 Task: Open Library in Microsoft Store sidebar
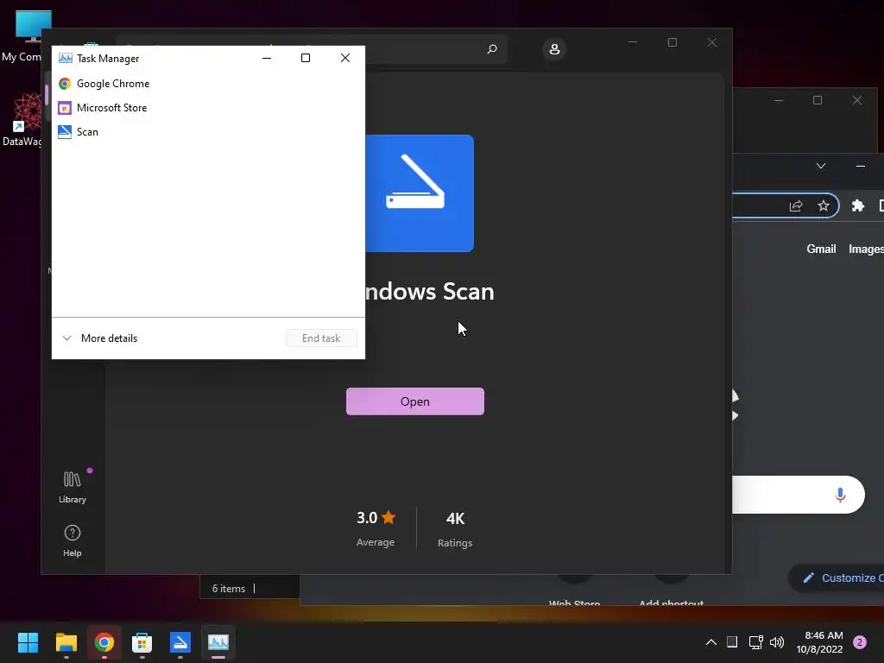[x=73, y=487]
